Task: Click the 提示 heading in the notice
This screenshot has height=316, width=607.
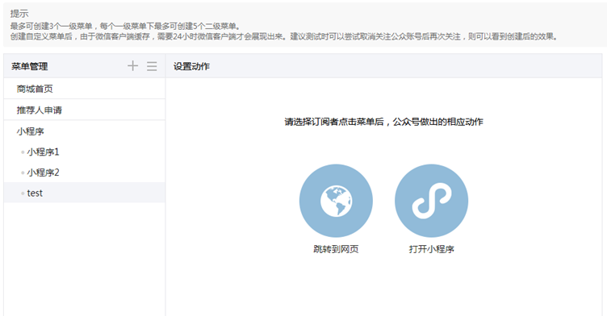Action: (19, 14)
